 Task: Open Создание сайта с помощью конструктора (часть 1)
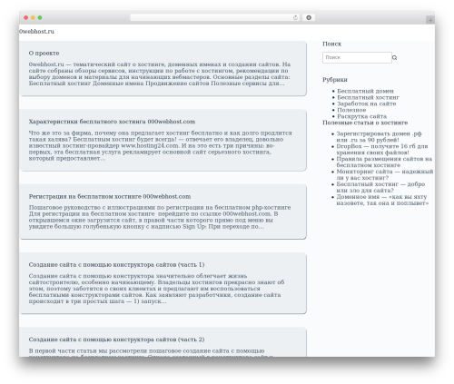coord(116,264)
